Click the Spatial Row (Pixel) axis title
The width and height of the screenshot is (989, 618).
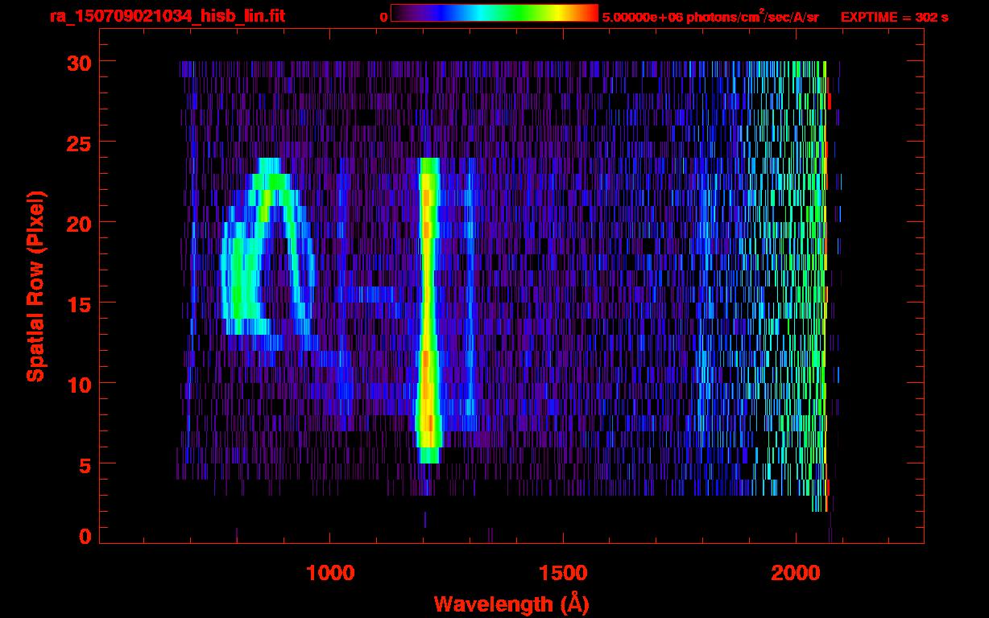[x=35, y=286]
